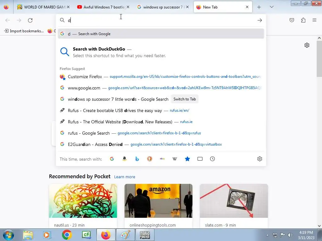Close the WORLD OF MARIO GAMES tab

pos(68,7)
